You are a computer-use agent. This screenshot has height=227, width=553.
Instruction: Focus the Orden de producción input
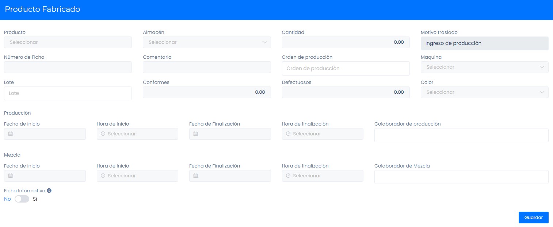[346, 68]
